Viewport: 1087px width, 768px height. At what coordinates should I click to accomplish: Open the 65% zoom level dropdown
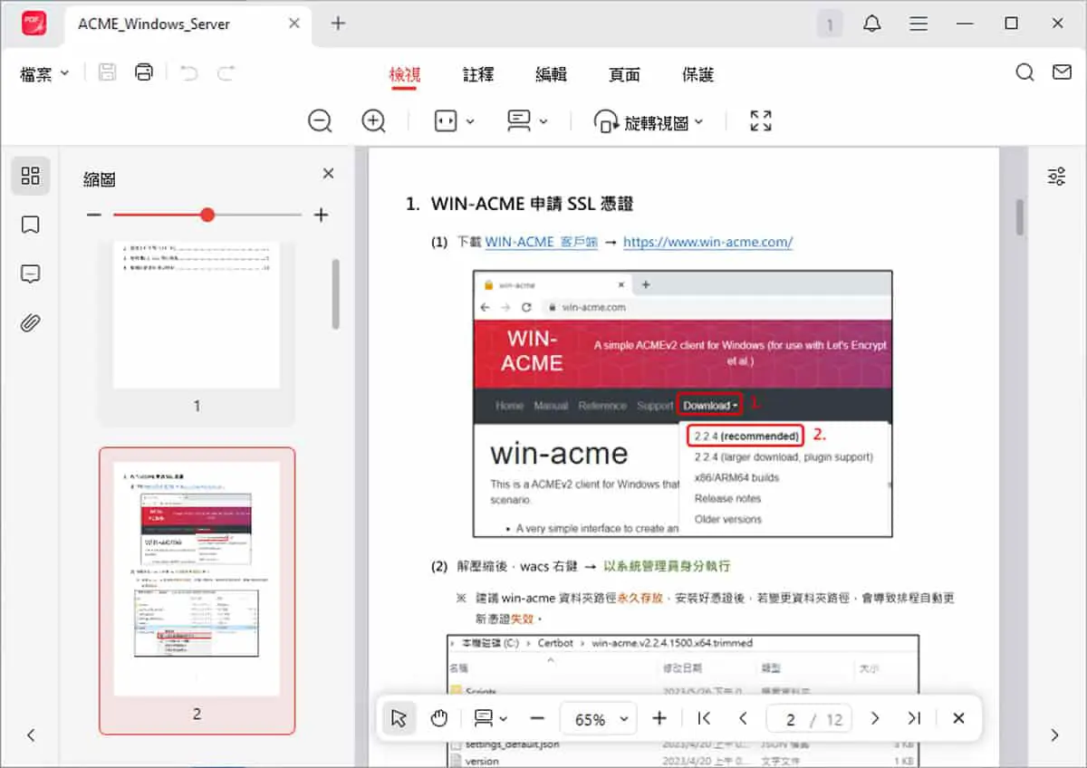tap(599, 719)
